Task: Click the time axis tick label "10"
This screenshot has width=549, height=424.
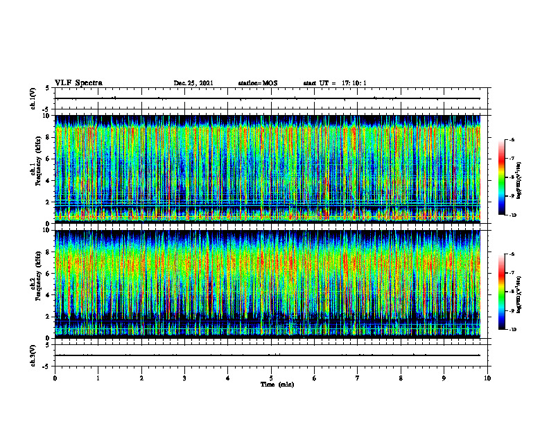Action: coord(487,378)
